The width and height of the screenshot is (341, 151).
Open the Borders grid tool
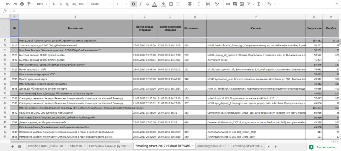pos(171,4)
